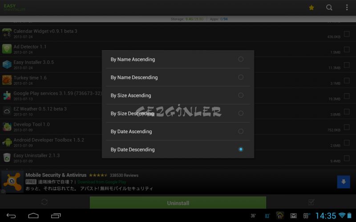Open the three-dot overflow menu
The image size is (356, 222).
[347, 8]
